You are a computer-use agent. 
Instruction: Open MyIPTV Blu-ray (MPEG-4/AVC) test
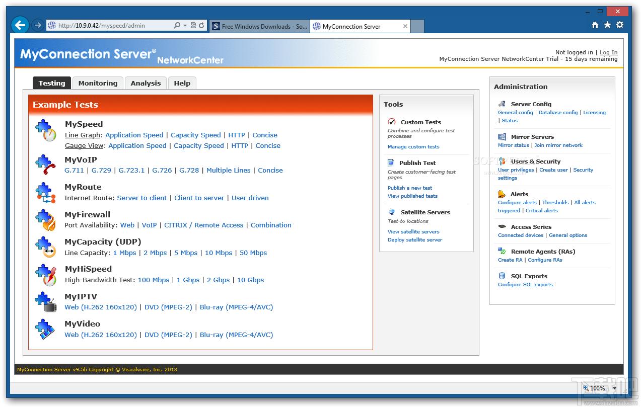tap(237, 307)
